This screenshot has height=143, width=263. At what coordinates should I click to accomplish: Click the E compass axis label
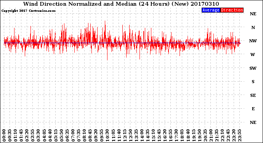[253, 109]
